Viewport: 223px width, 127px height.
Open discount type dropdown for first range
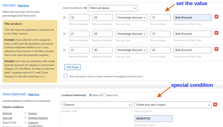coord(132,18)
